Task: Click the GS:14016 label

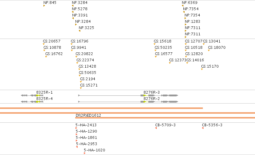Action: coord(195,60)
